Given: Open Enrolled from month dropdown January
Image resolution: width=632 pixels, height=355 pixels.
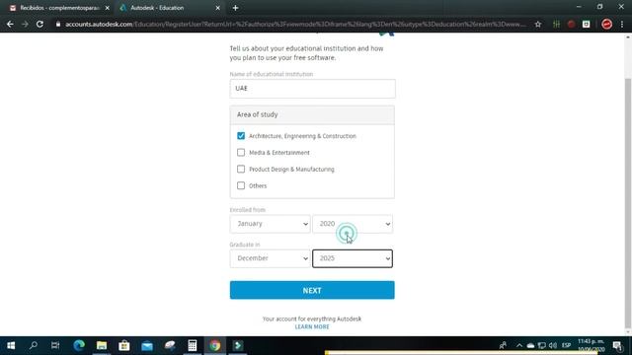Looking at the screenshot, I should pyautogui.click(x=270, y=224).
